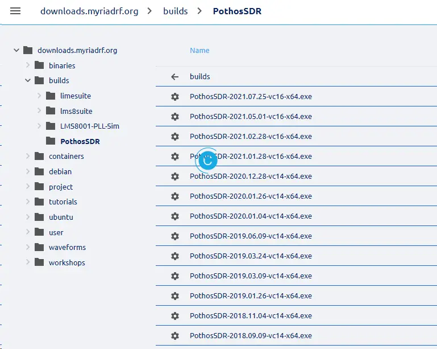
Task: Download PothosSDR-2021.07.25-vc16-x64.exe
Action: point(251,97)
